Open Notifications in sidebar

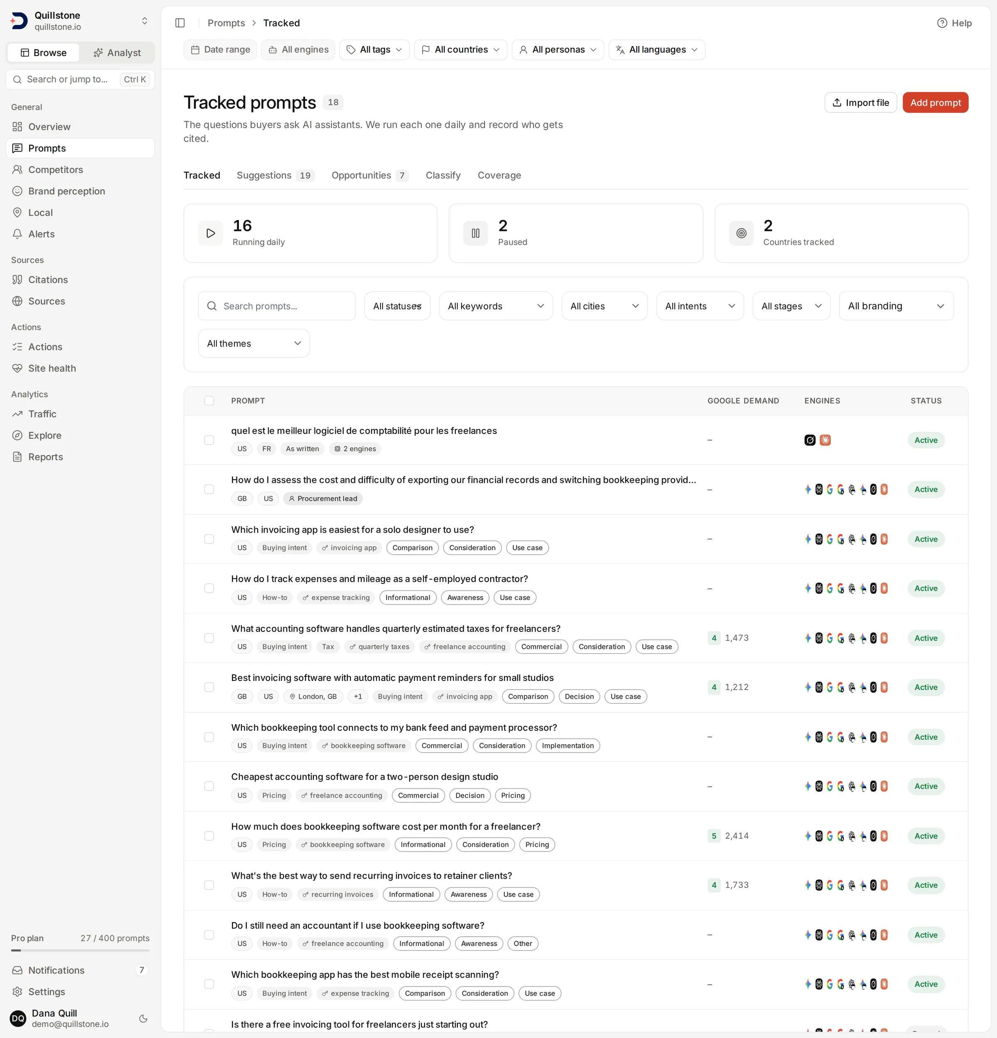(80, 970)
